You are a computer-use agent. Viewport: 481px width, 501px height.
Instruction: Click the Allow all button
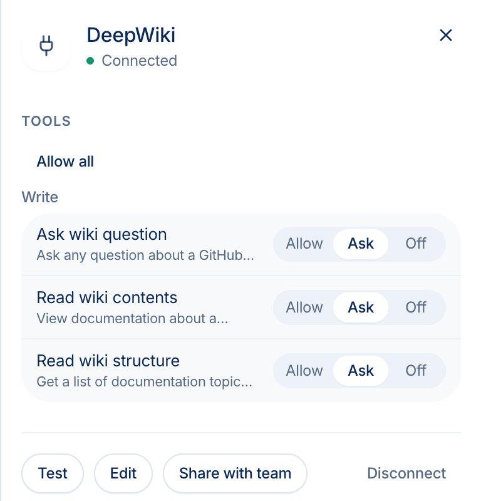[65, 162]
